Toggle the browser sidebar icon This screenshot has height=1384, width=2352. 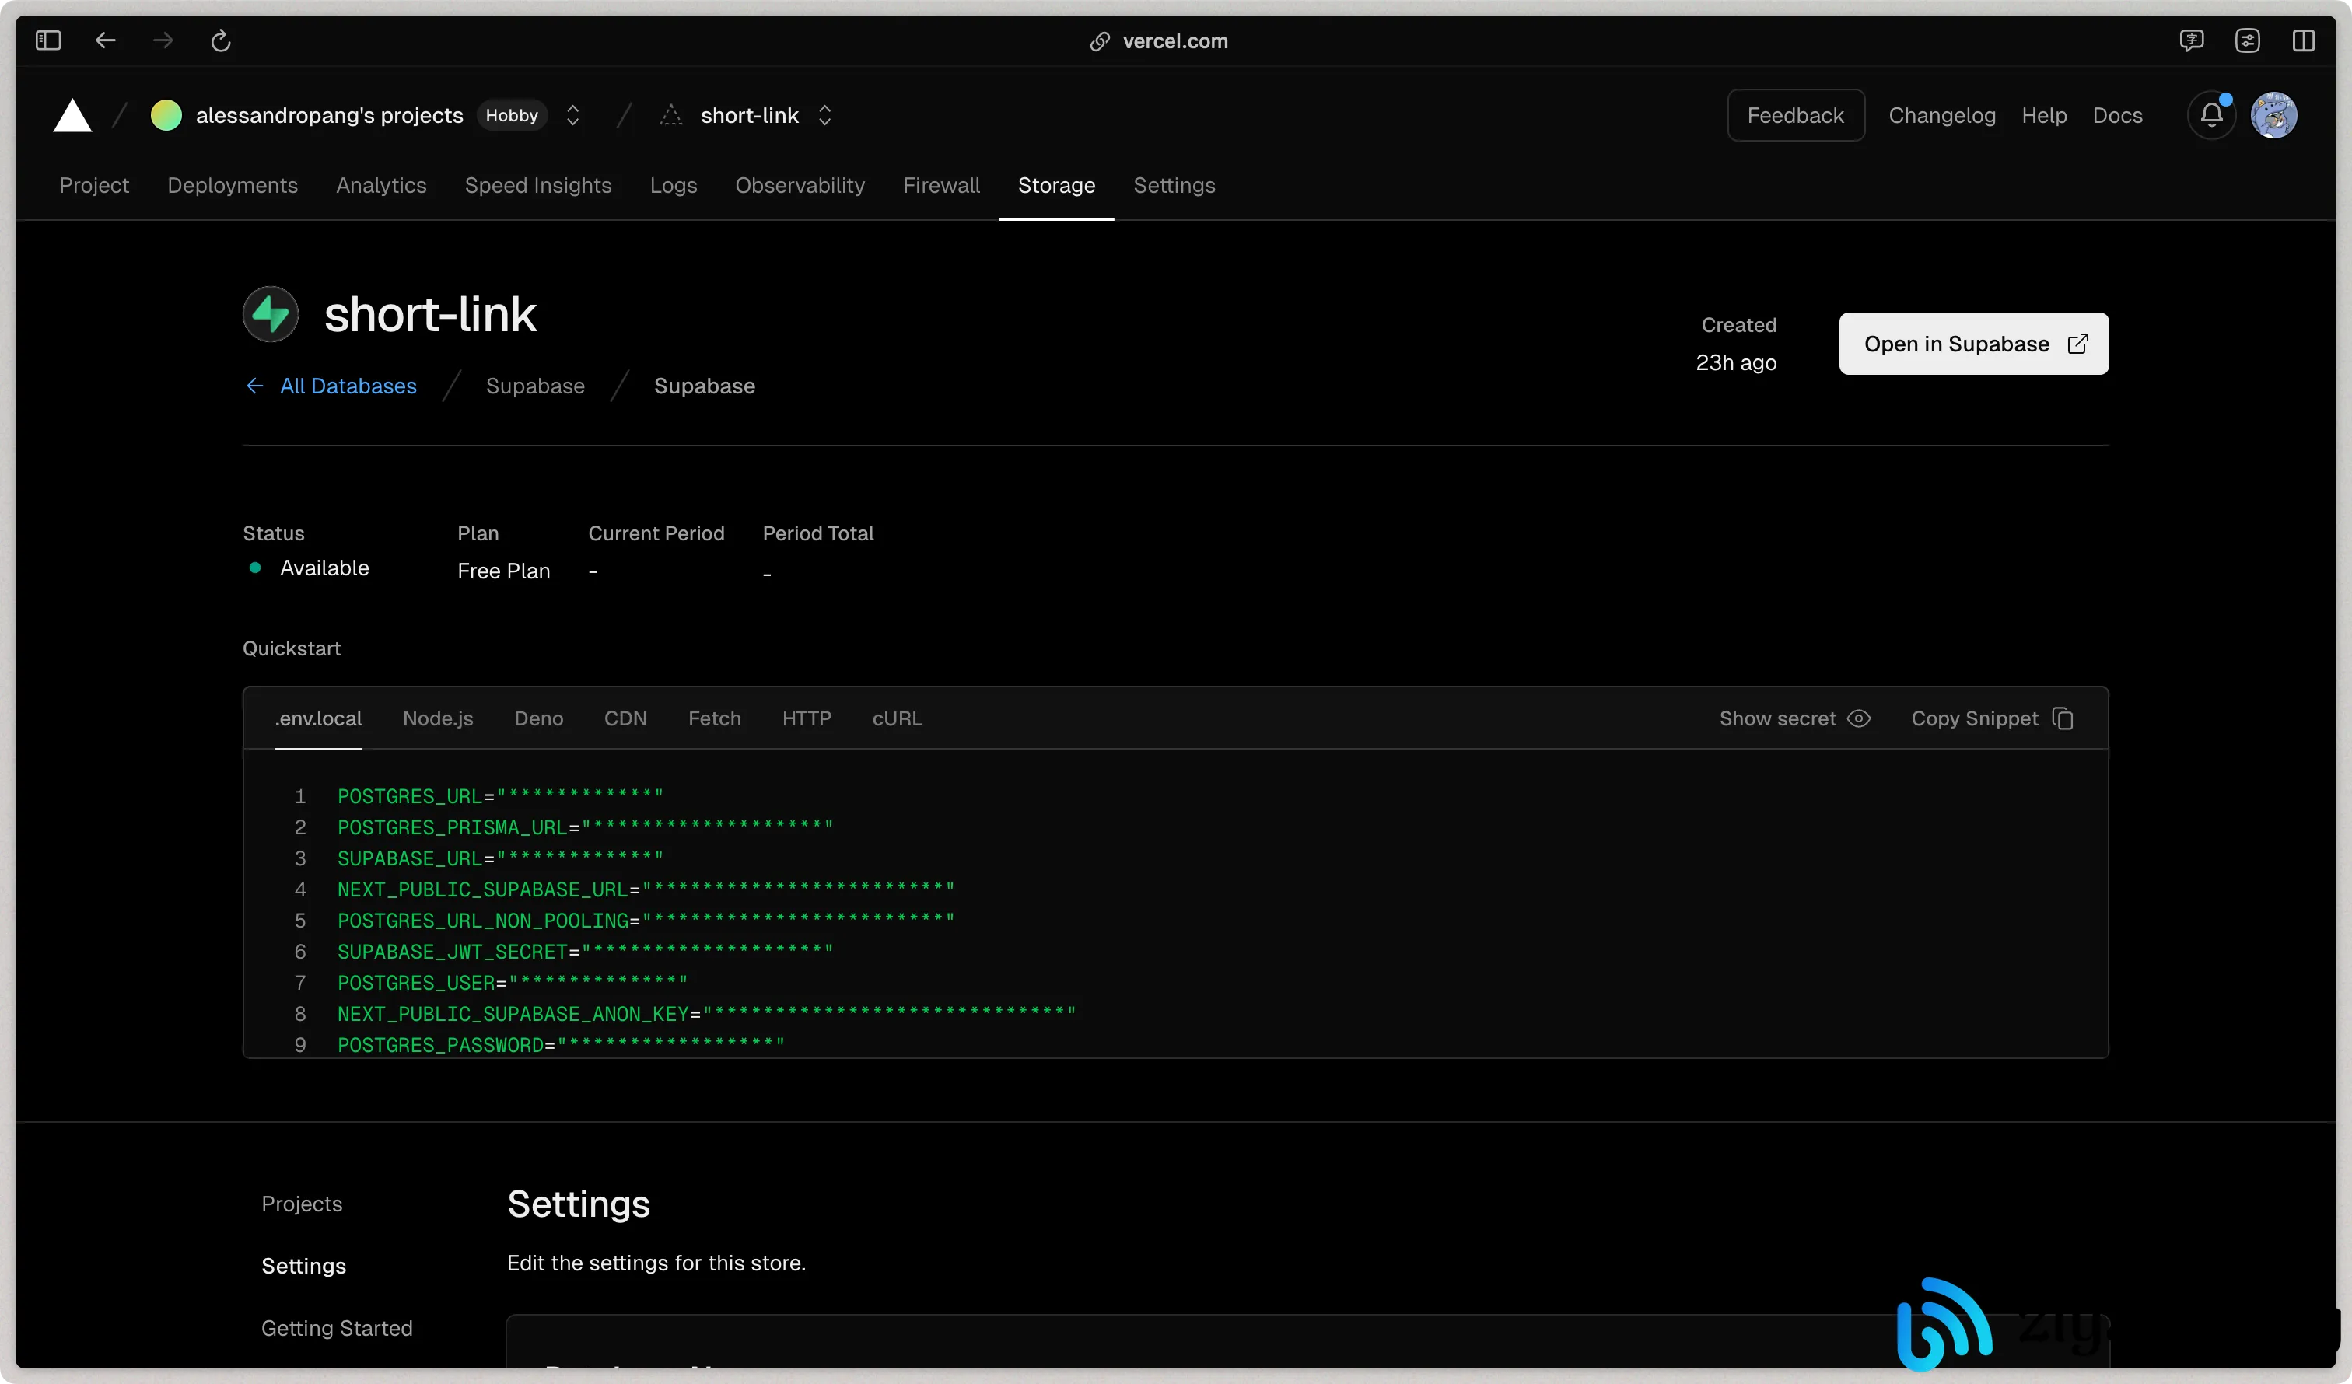tap(47, 40)
